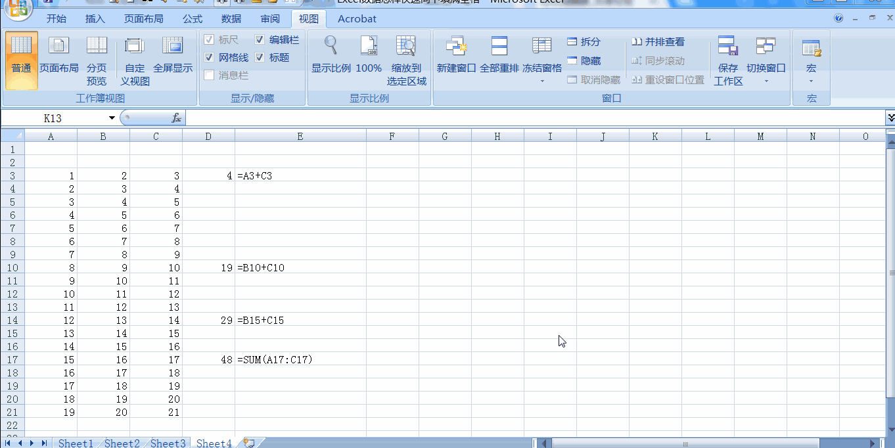Go to last sheet navigation arrow

(x=44, y=443)
